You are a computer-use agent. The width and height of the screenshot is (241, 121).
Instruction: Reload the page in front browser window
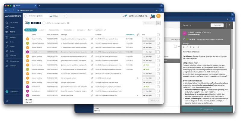tap(14, 10)
